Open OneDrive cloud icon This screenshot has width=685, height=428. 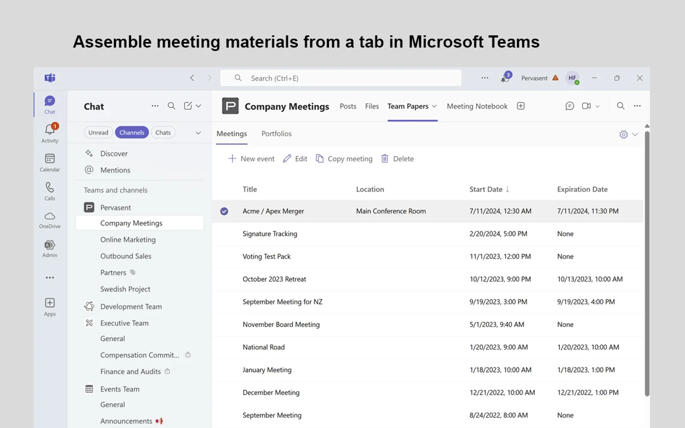tap(50, 220)
